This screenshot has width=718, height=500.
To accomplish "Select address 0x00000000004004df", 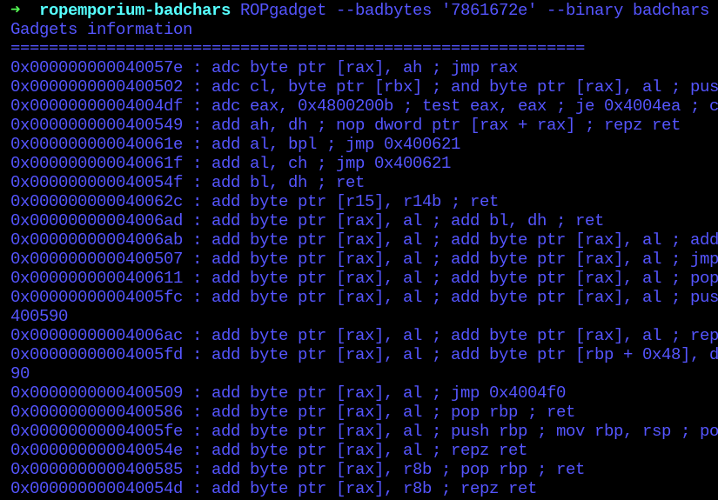I will pyautogui.click(x=97, y=105).
